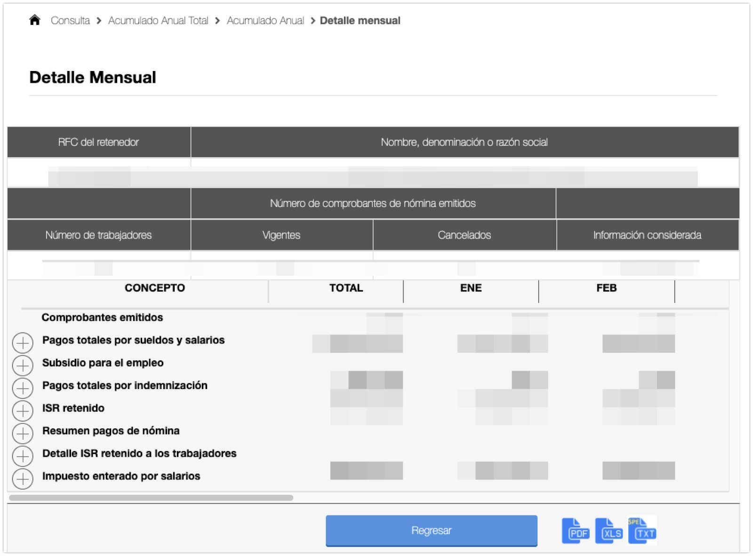Open Acumulado Anual Total breadcrumb
Viewport: 753px width, 556px height.
(158, 21)
